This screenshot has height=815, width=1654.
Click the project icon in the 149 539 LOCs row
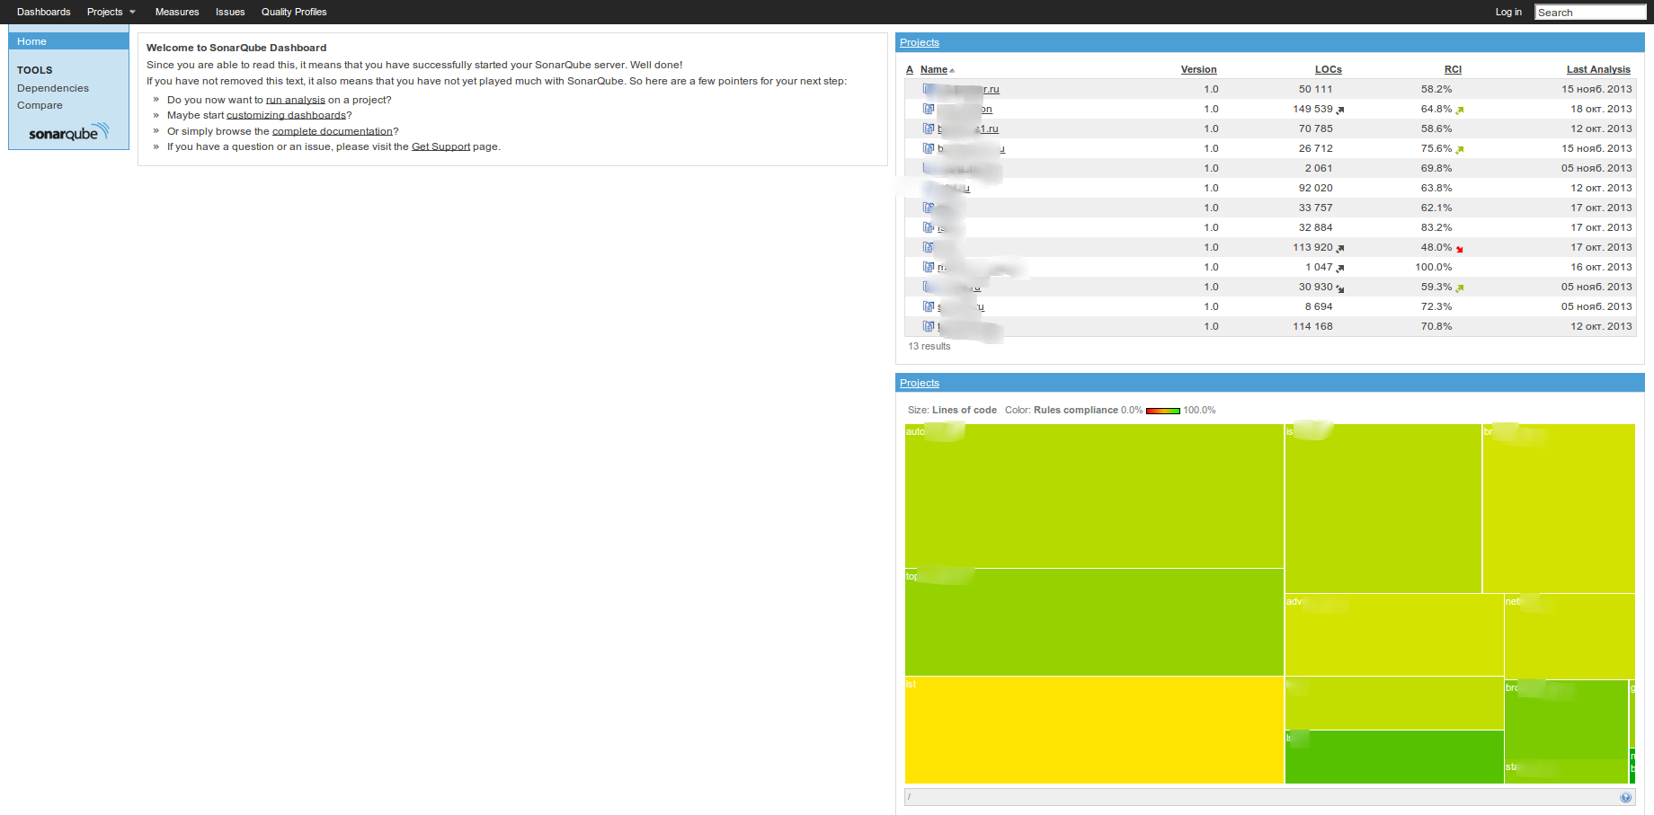tap(929, 109)
